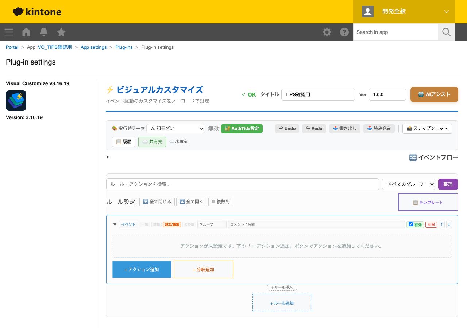The image size is (467, 328).
Task: Click the Undo button
Action: pos(287,129)
